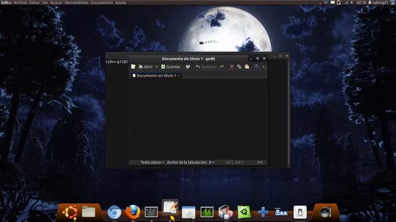Minimize the gedit window
Viewport: 396px width, 222px height.
click(x=251, y=59)
